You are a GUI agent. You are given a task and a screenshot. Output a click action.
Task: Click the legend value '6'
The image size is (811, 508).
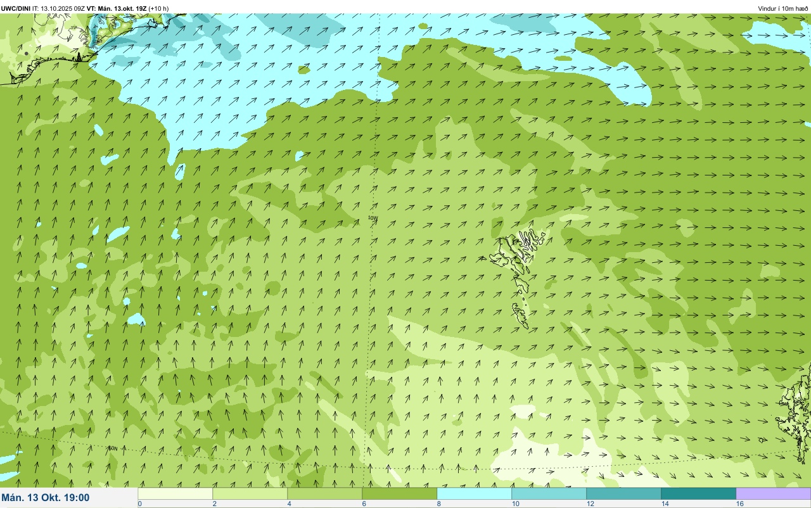coord(364,504)
